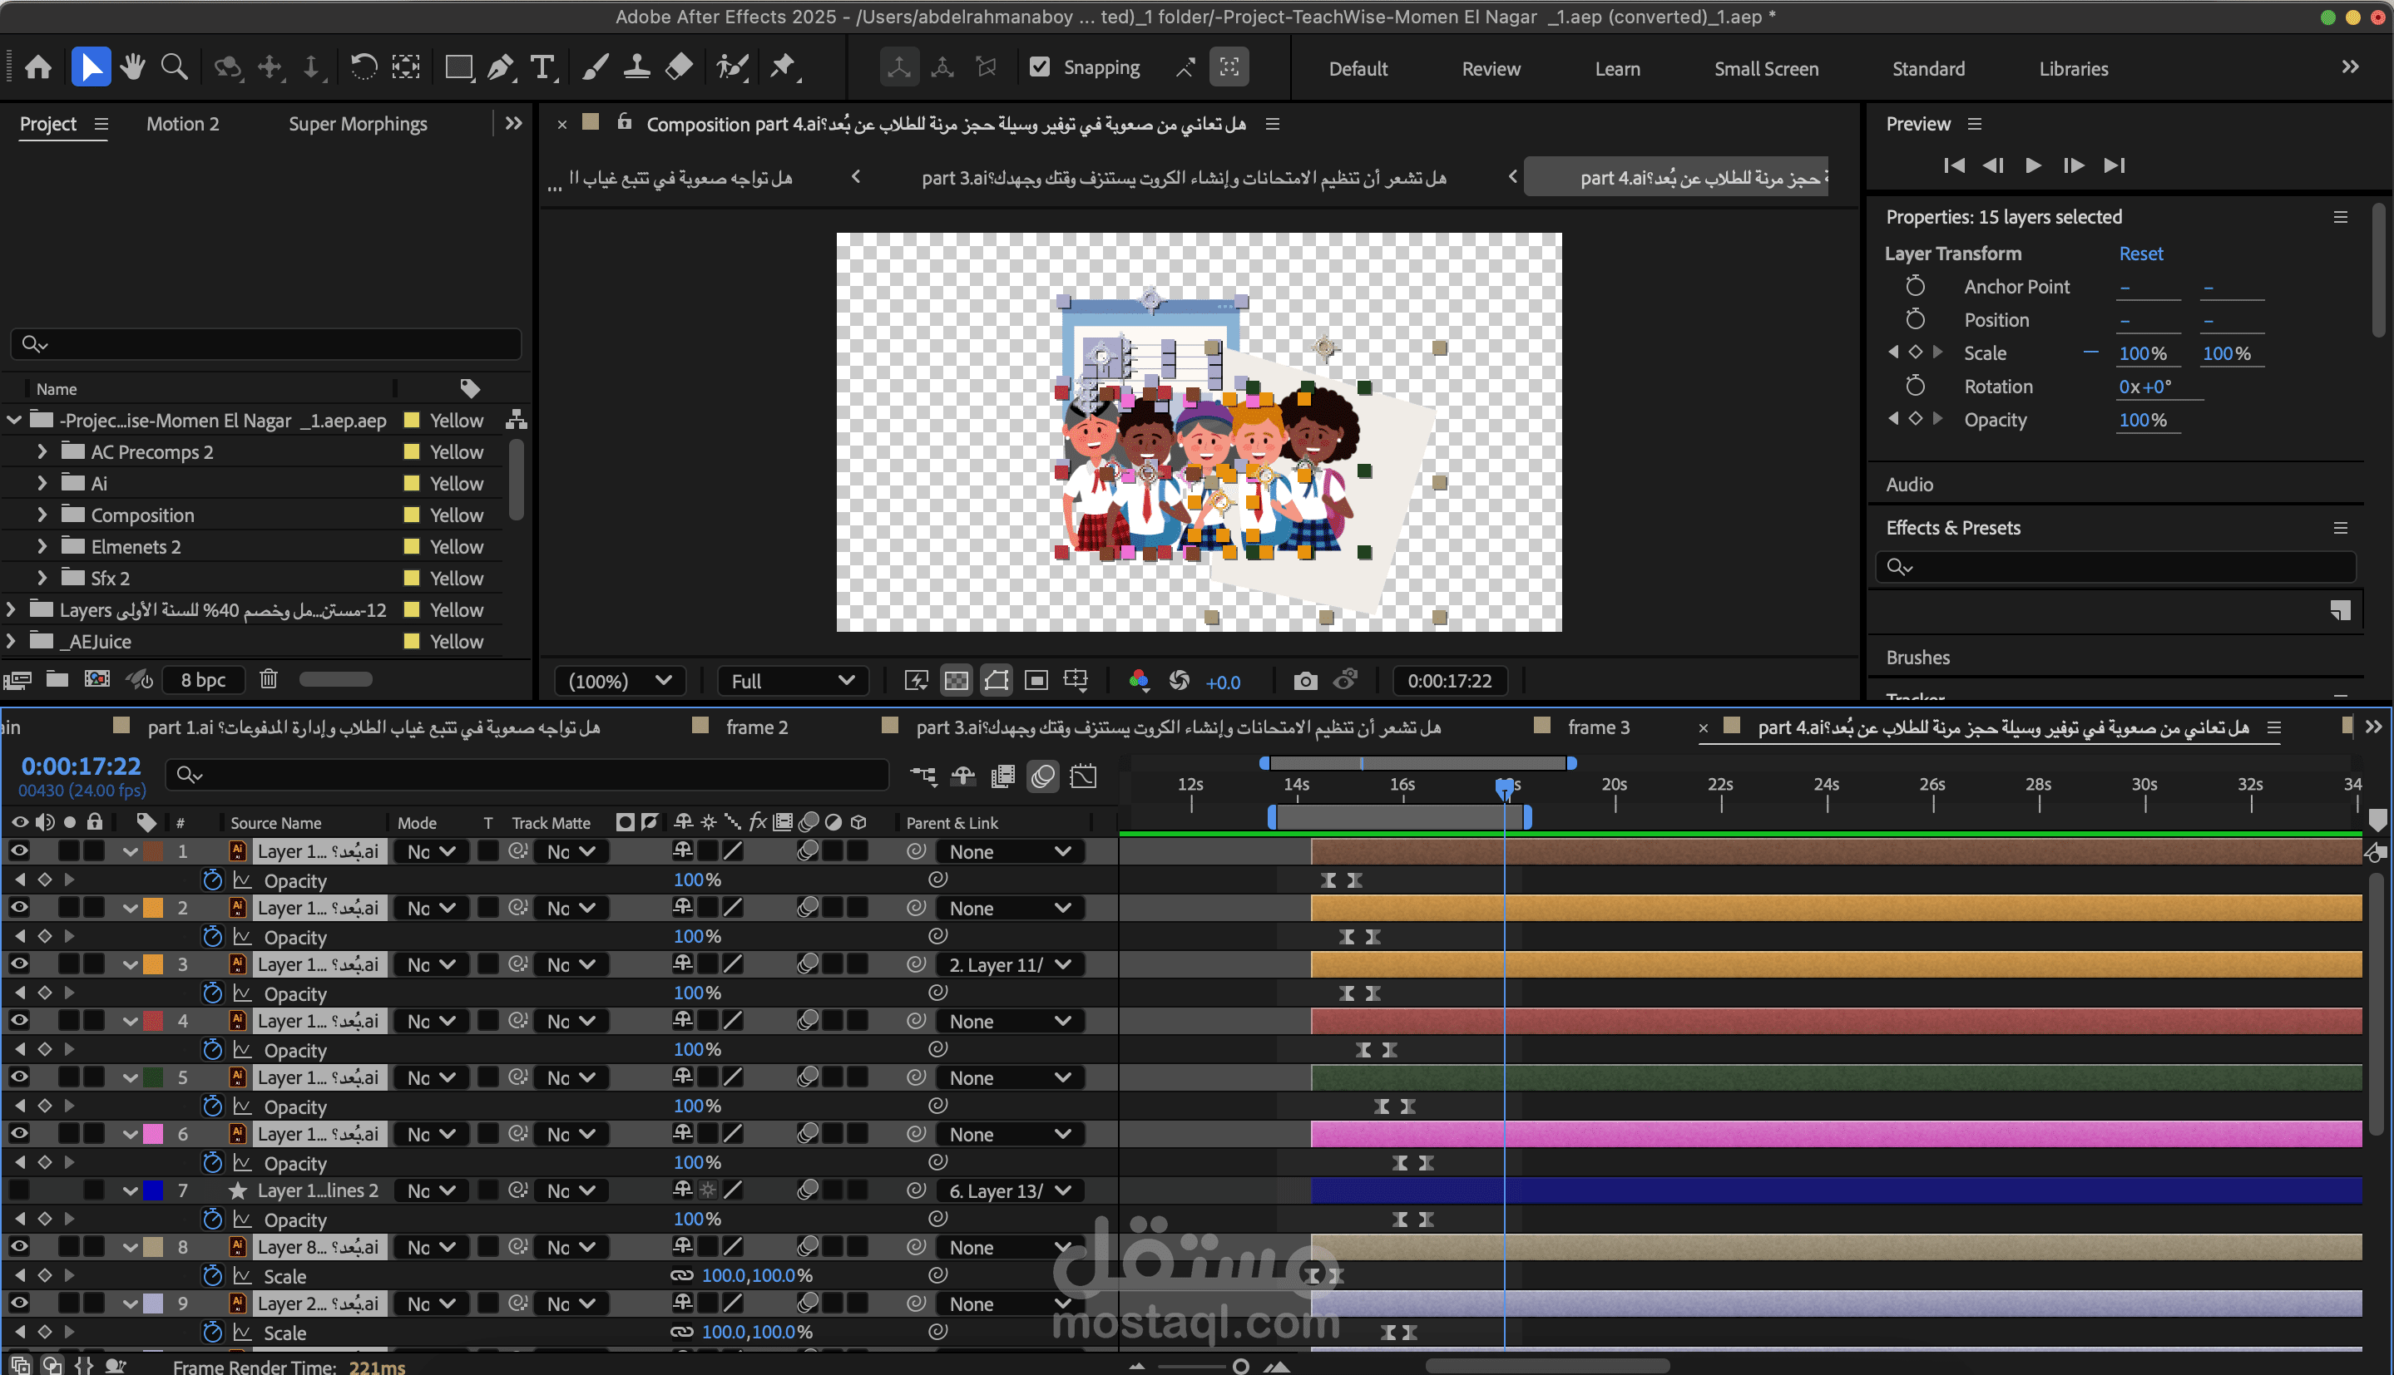Select the Rectangle shape tool
This screenshot has height=1375, width=2394.
(x=458, y=67)
